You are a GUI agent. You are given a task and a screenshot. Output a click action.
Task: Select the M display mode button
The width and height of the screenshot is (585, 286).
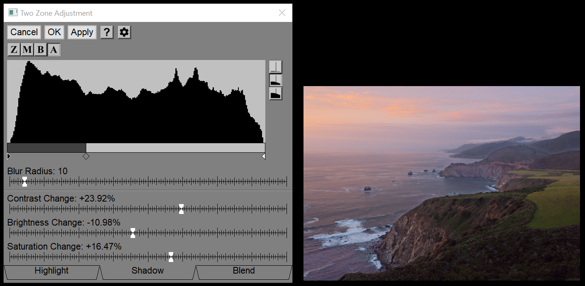pos(27,50)
